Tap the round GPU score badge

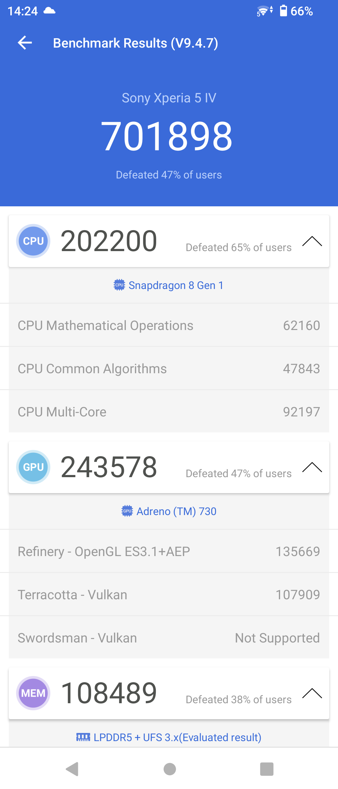point(33,467)
